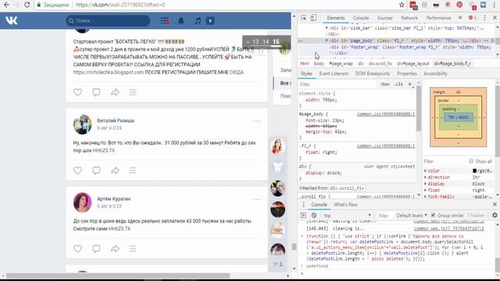Viewport: 500px width, 281px height.
Task: Close the DevTools panel
Action: [495, 18]
